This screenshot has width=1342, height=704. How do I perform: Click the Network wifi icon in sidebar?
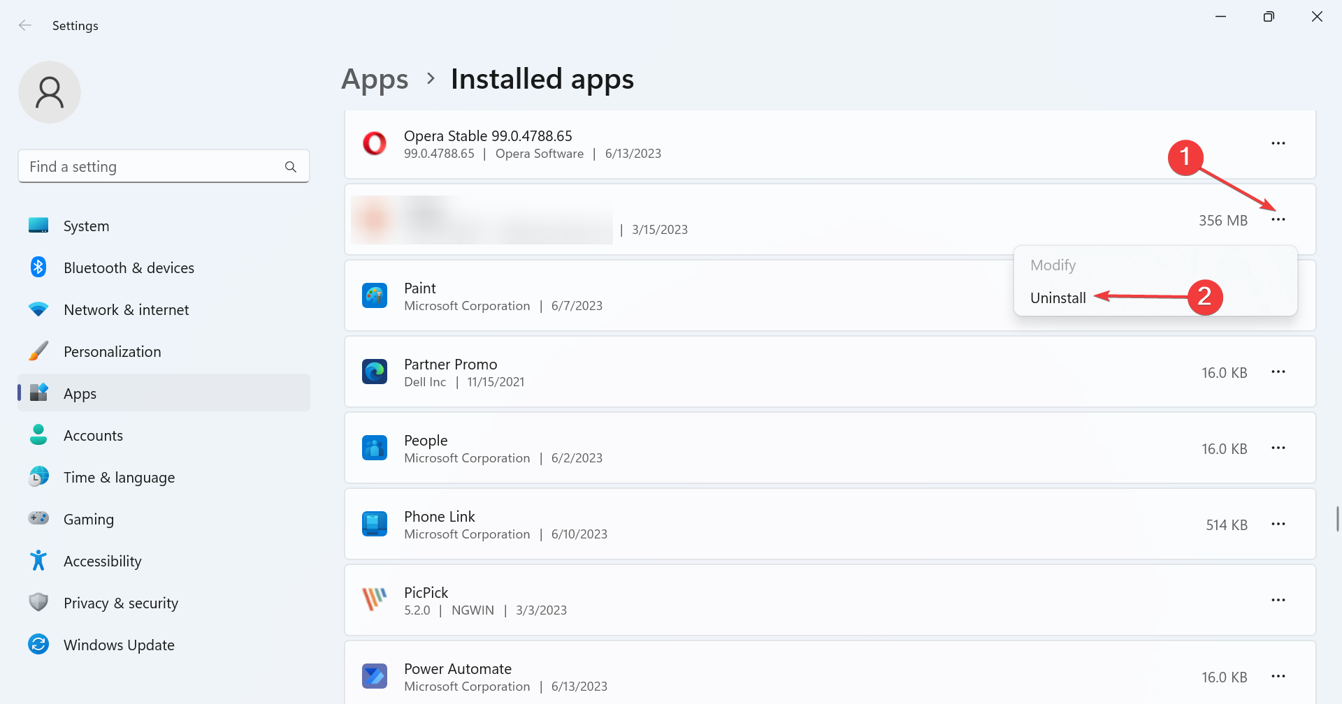point(38,309)
